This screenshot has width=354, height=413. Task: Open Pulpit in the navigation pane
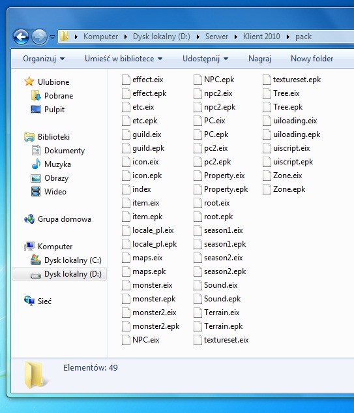point(54,110)
